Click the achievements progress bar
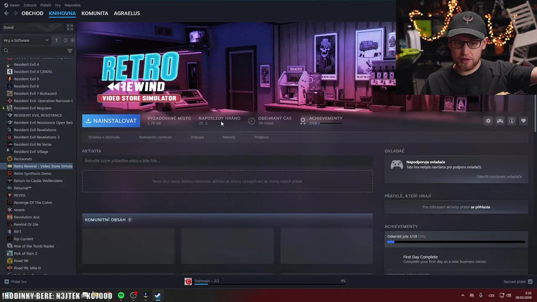Viewport: 537px width, 302px height. click(456, 242)
